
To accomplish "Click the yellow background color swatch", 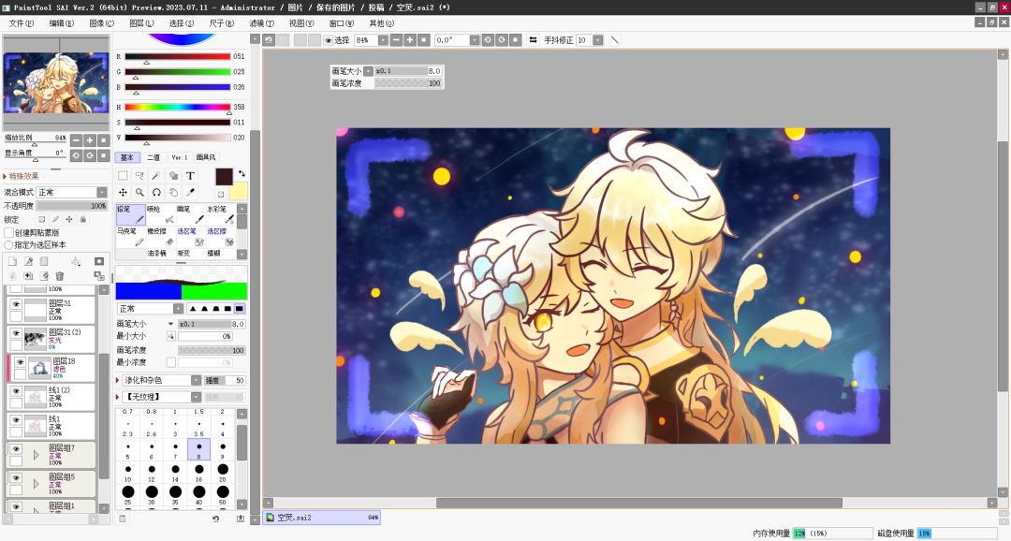I will point(238,191).
